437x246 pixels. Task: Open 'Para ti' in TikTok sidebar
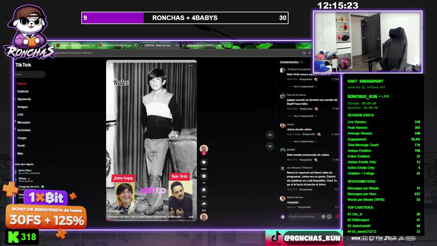[x=22, y=83]
